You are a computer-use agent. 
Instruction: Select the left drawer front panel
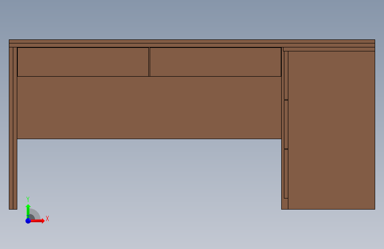(83, 62)
